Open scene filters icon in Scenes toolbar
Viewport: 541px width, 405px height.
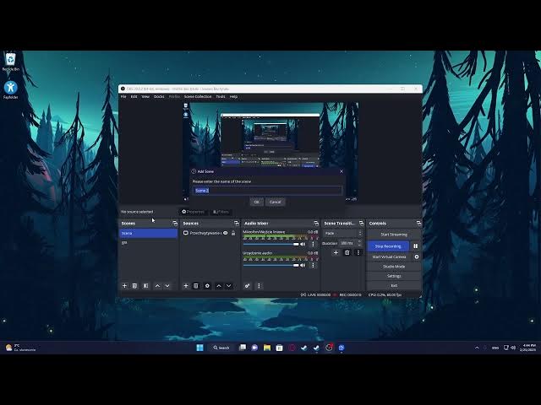coord(146,286)
